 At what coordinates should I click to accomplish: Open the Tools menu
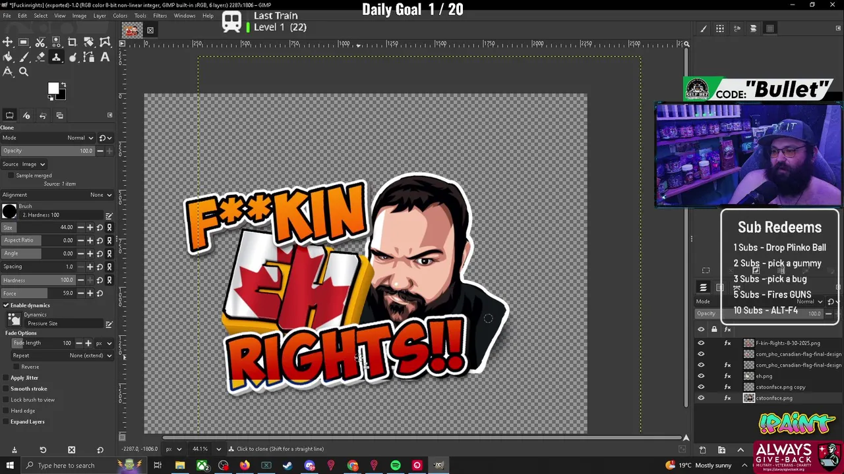pos(140,16)
